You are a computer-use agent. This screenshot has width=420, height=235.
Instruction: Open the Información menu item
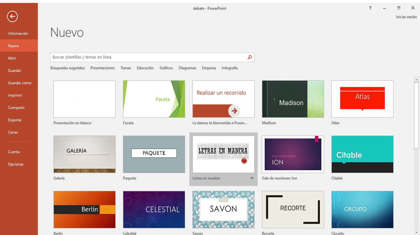click(18, 33)
